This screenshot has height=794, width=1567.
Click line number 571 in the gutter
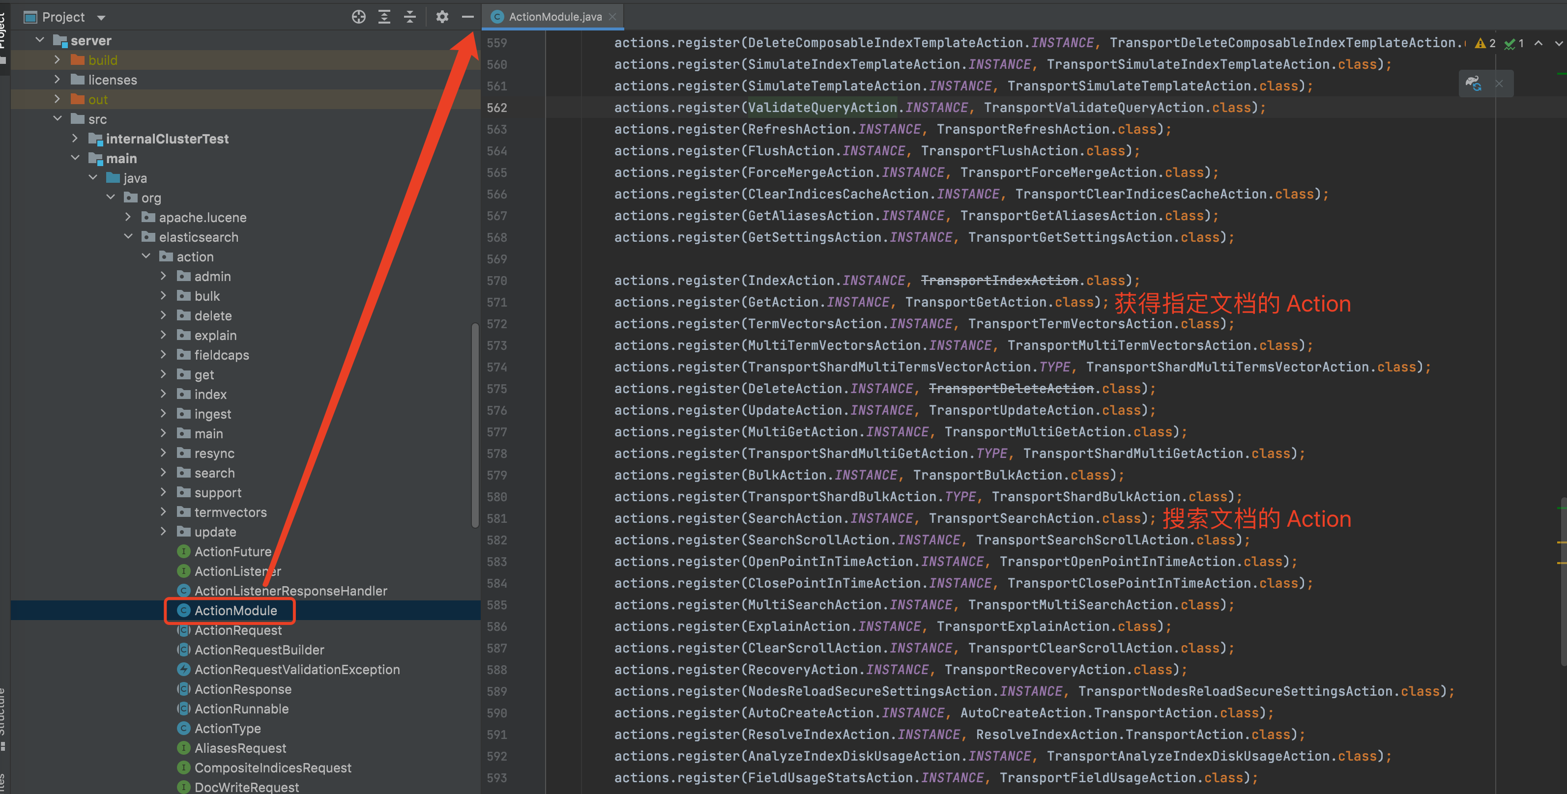(496, 302)
